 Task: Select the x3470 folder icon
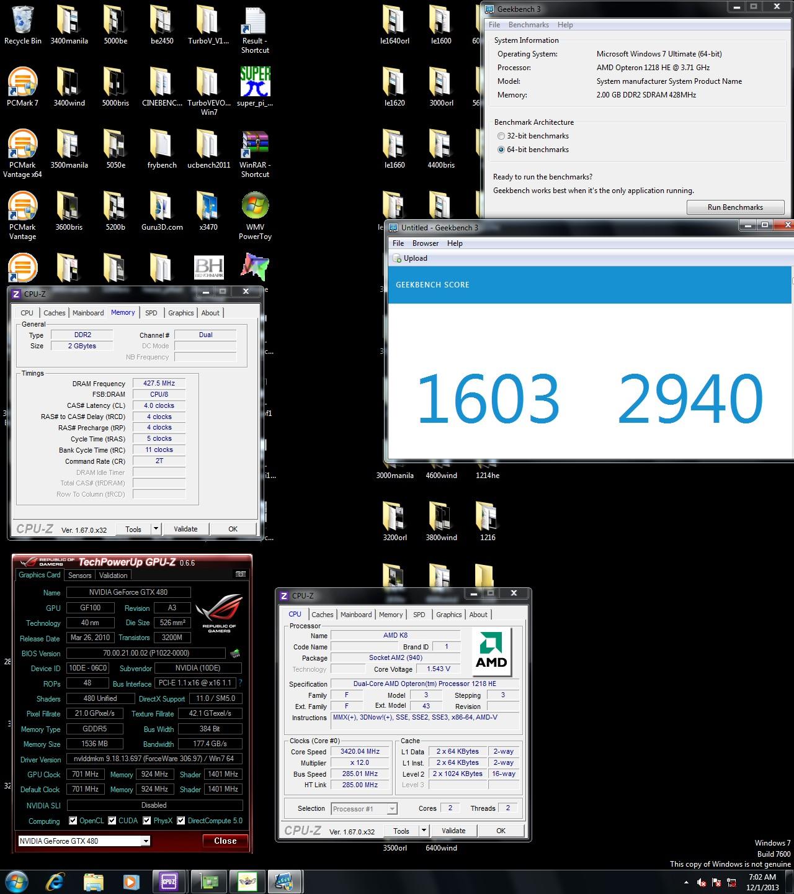click(x=208, y=211)
